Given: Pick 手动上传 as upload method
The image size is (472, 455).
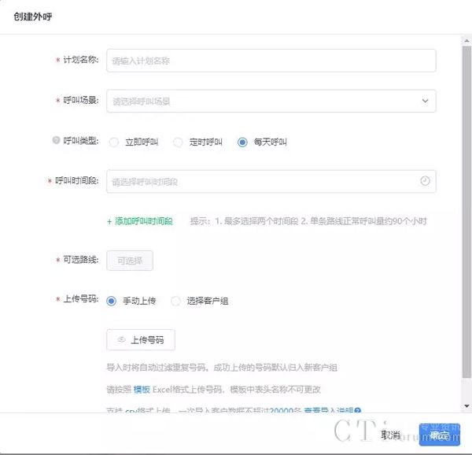Looking at the screenshot, I should point(112,301).
